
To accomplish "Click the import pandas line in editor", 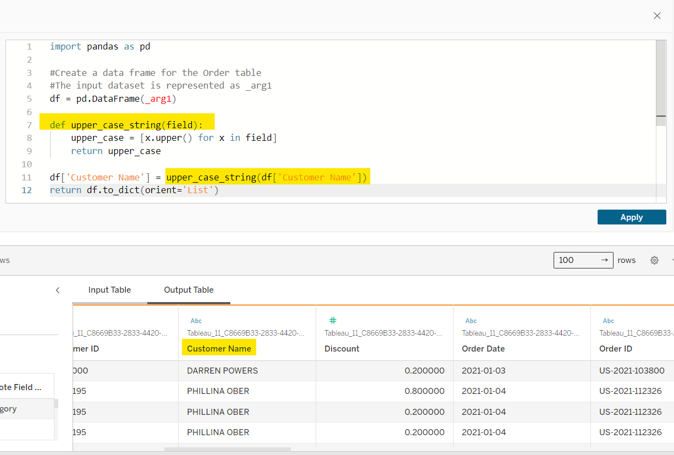I will click(100, 46).
